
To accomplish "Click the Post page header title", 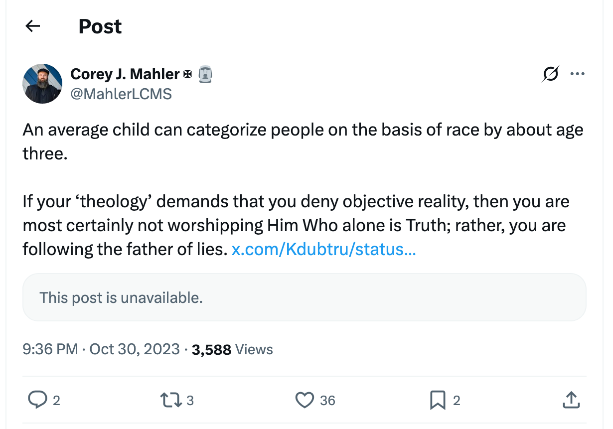I will point(99,26).
